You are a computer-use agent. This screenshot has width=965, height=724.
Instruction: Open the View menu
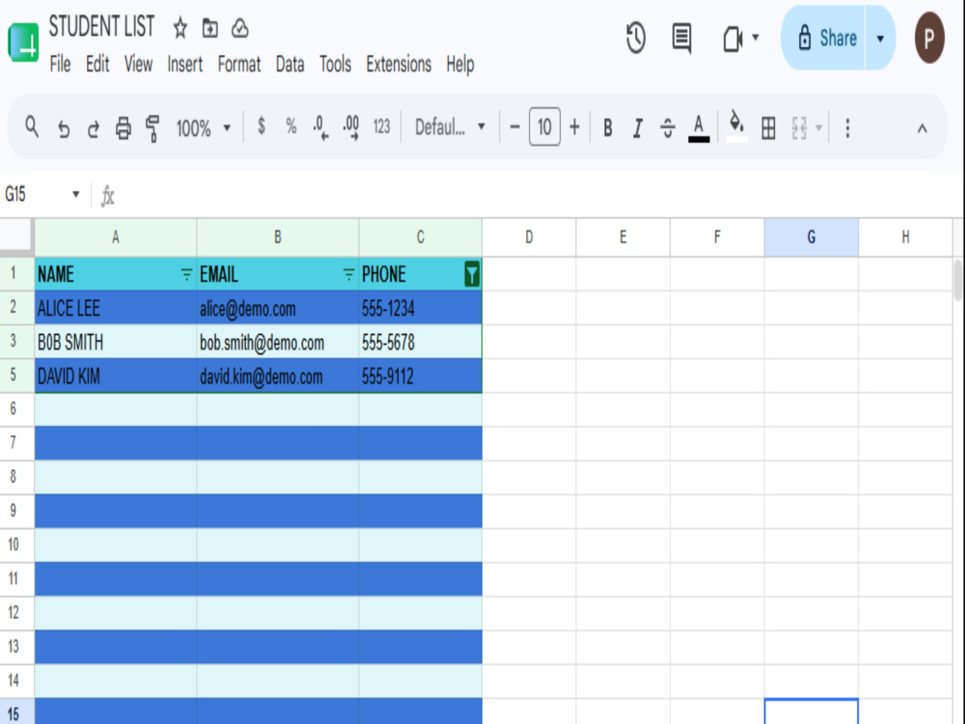138,64
